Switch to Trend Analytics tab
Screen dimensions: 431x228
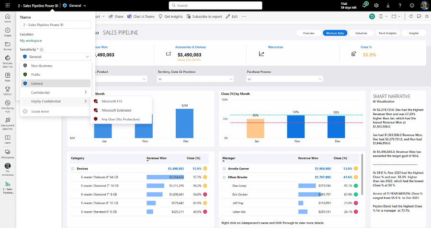tap(387, 33)
